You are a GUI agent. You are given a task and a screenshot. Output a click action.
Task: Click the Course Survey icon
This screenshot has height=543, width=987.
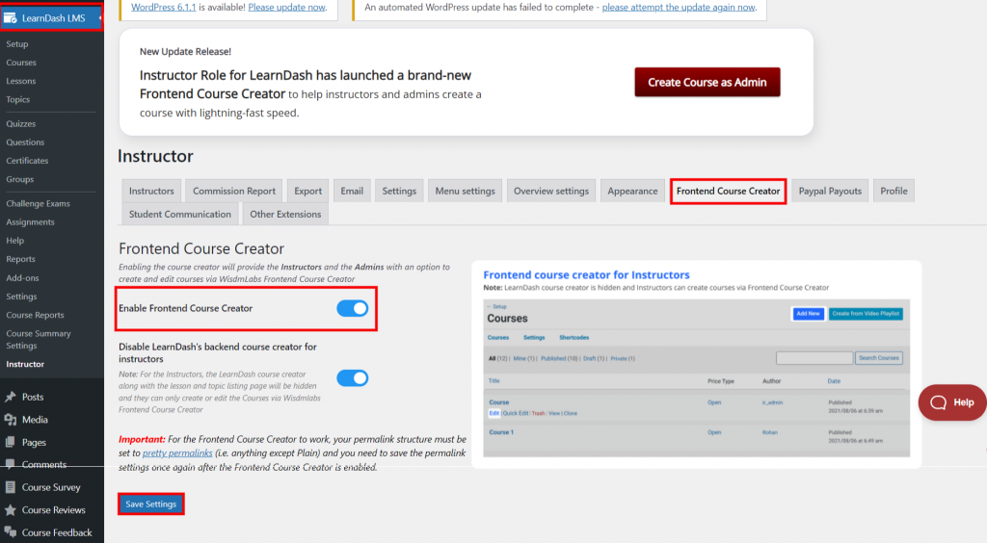(x=10, y=487)
